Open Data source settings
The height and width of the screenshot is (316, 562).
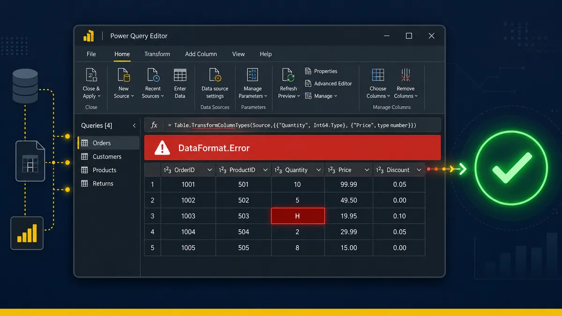tap(215, 84)
